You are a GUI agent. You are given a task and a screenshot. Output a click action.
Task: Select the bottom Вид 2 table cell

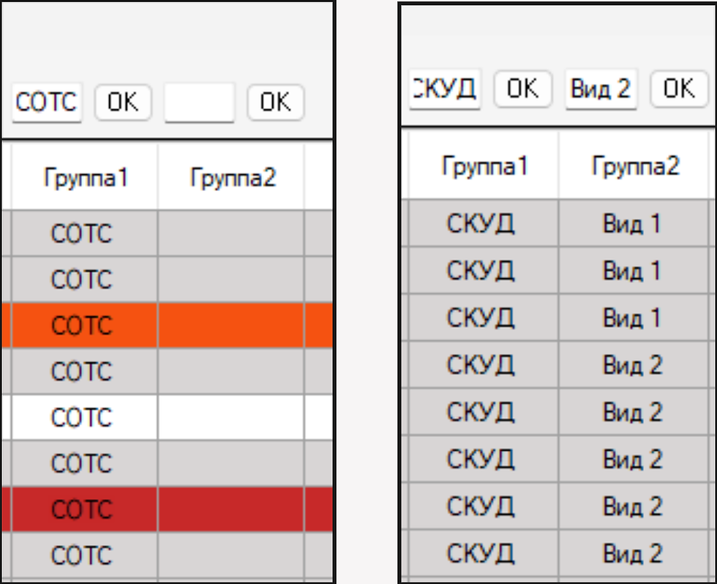[633, 553]
